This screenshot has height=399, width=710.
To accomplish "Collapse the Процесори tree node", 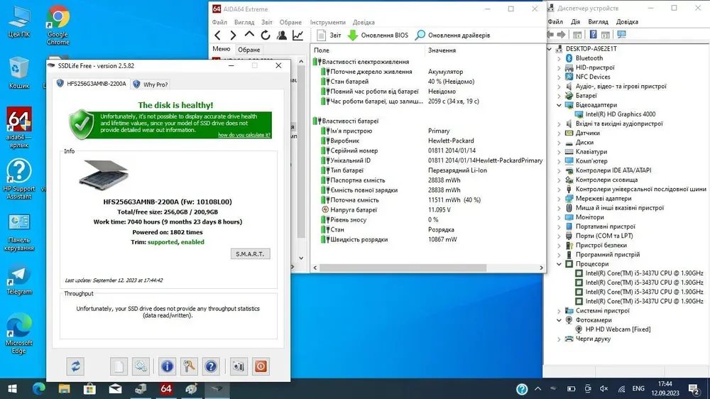I will 559,264.
